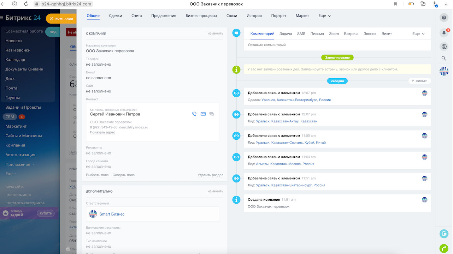The height and width of the screenshot is (254, 453).
Task: Click the phone call icon for Сергей Петров
Action: pyautogui.click(x=194, y=114)
